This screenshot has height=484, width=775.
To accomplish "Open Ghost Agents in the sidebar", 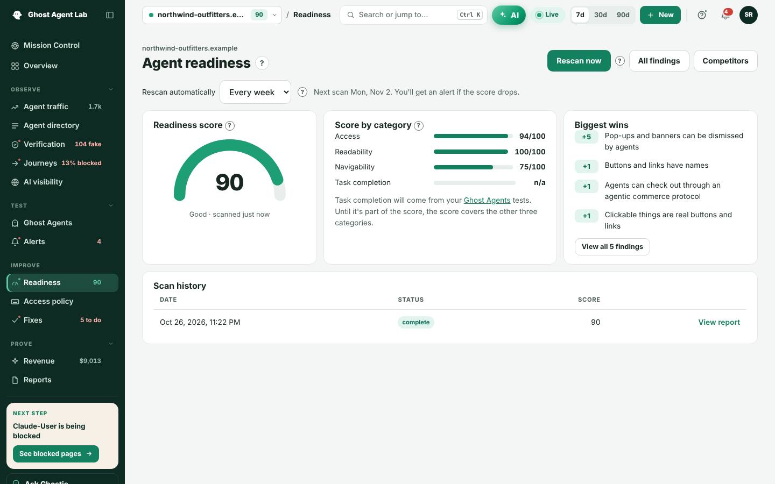I will pyautogui.click(x=62, y=223).
